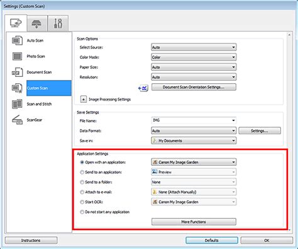This screenshot has width=298, height=249.
Task: Pick the Scan and Stitch icon
Action: (x=17, y=104)
